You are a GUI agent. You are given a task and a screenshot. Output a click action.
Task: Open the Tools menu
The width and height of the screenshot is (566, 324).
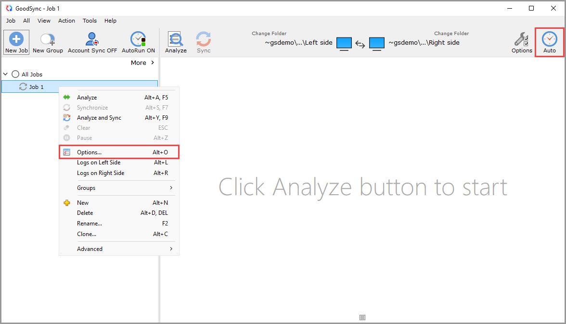[90, 21]
